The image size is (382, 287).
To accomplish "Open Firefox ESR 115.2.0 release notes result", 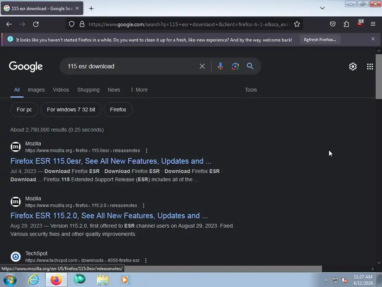I will click(x=109, y=216).
